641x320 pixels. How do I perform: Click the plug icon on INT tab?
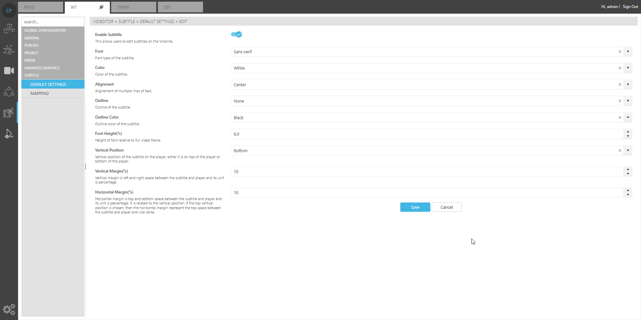(x=101, y=7)
